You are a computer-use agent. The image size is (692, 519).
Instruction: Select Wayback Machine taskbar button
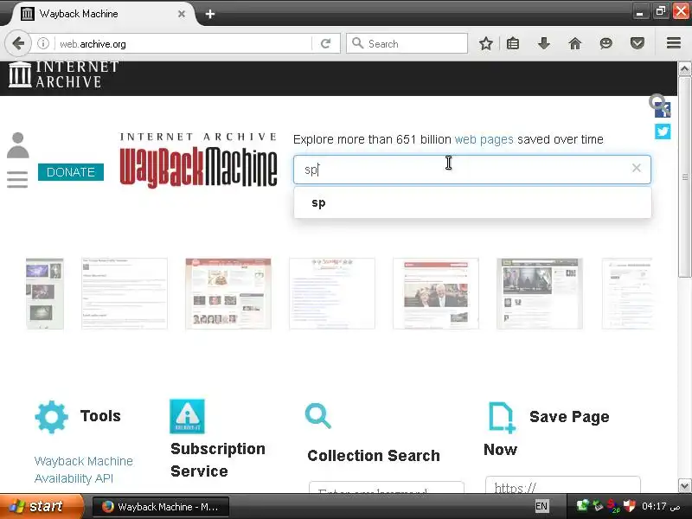161,507
